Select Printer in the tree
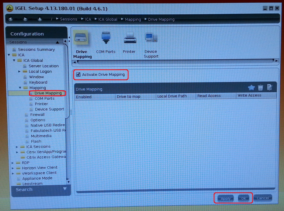This screenshot has height=211, width=284. tap(41, 104)
